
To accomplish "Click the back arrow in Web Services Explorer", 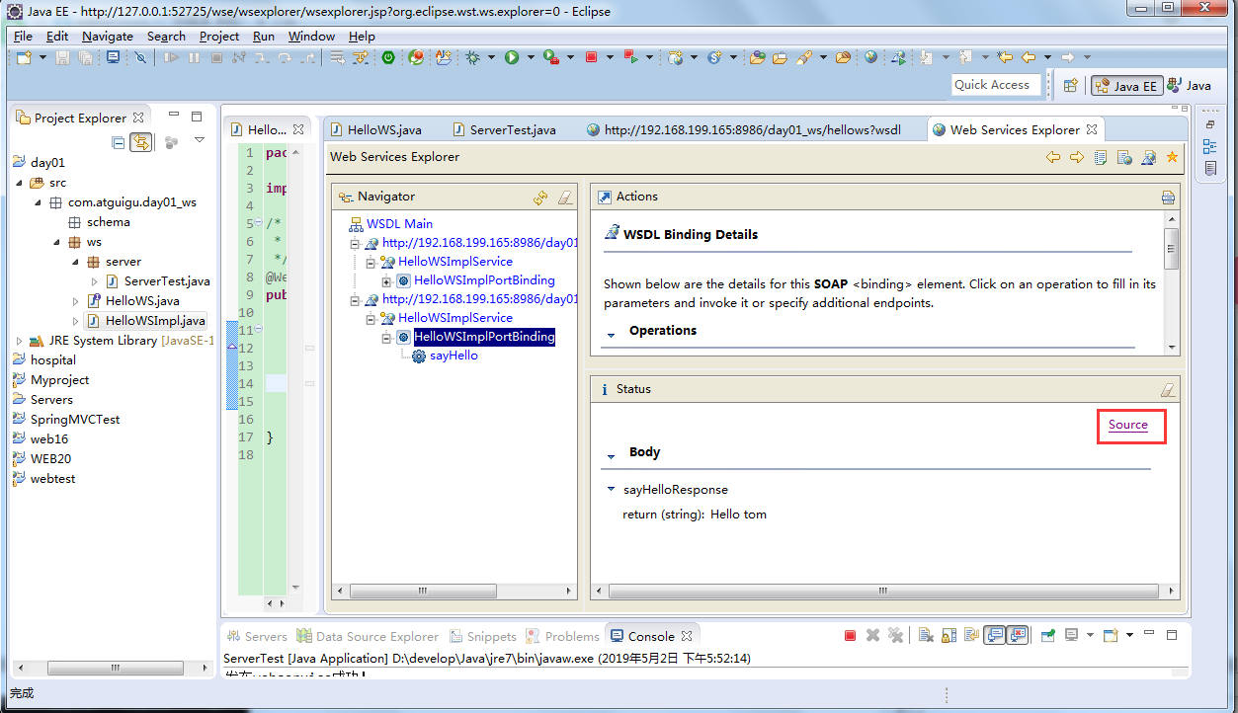I will click(x=1053, y=157).
